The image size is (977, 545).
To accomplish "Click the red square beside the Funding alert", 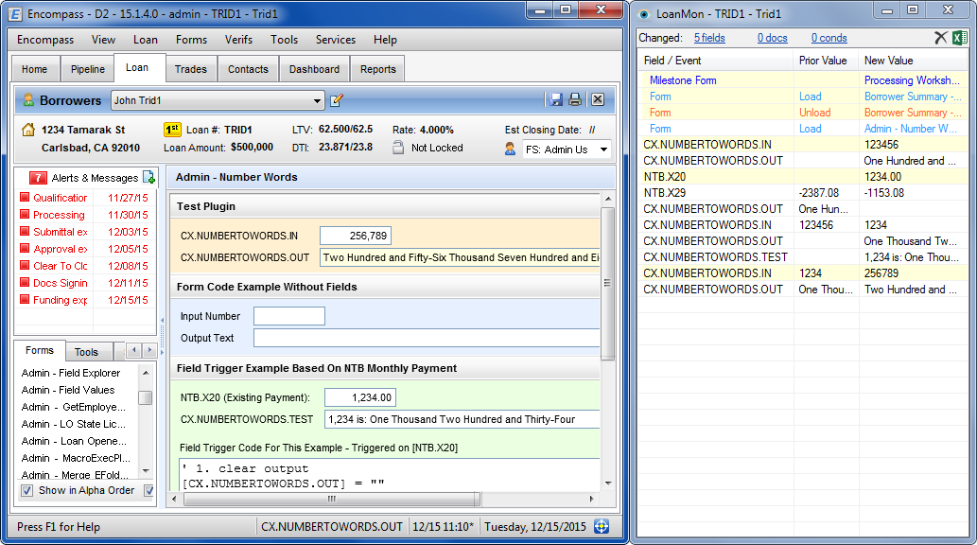I will [25, 300].
